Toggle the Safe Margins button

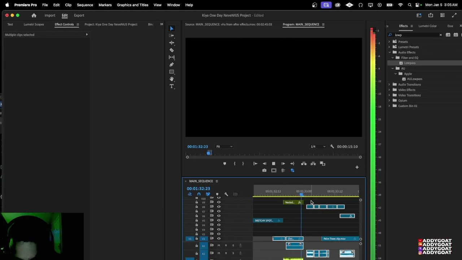(274, 170)
